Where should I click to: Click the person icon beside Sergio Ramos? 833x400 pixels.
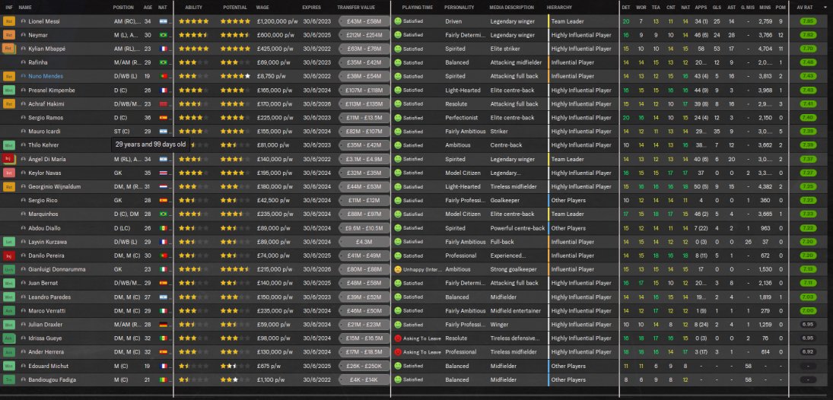point(24,117)
